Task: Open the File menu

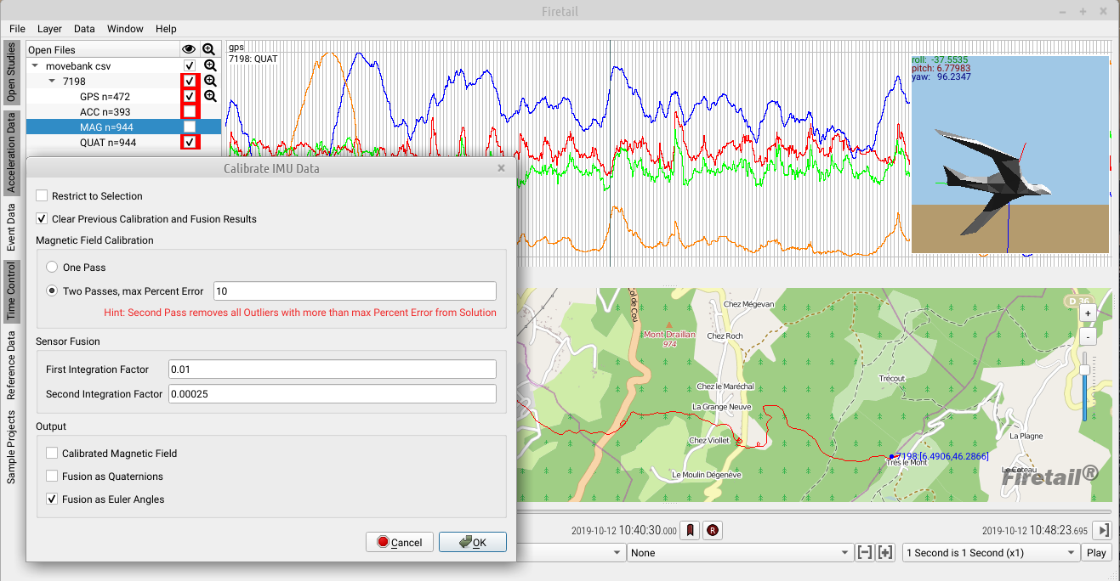Action: tap(18, 29)
